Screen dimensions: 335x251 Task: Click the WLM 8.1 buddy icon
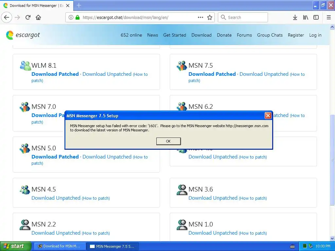point(26,66)
